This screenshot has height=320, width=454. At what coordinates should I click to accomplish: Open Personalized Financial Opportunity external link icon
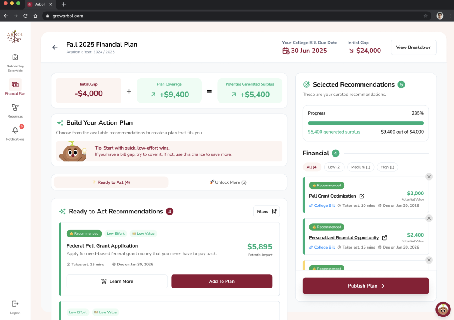click(x=384, y=238)
